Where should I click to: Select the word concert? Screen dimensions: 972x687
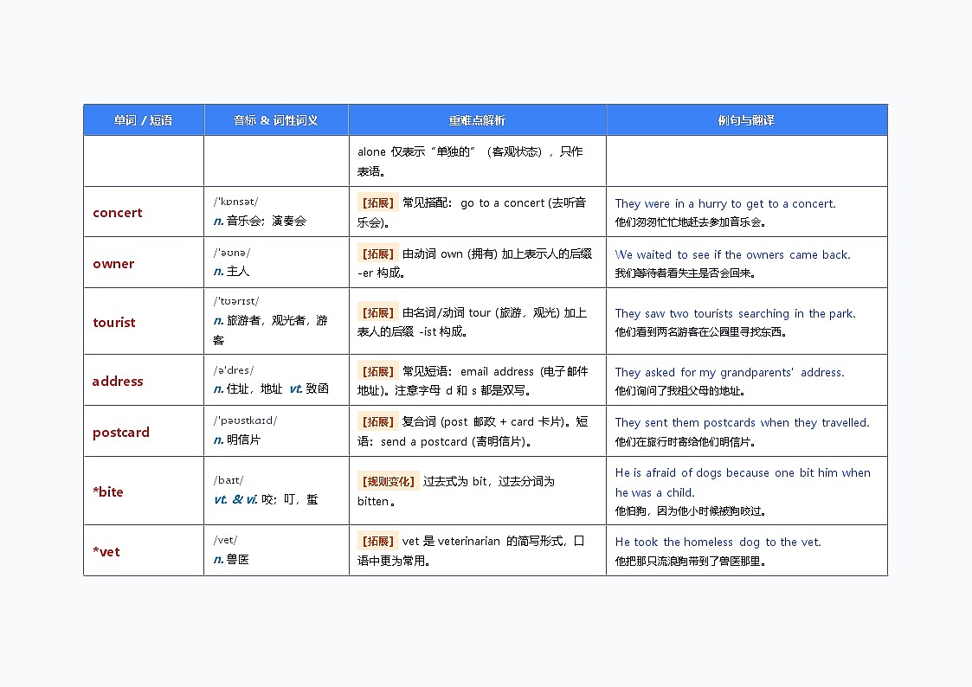click(117, 213)
